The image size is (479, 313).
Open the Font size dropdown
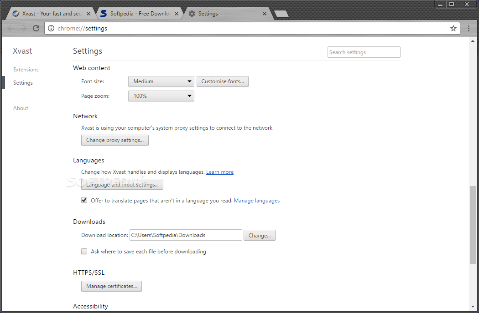point(161,81)
